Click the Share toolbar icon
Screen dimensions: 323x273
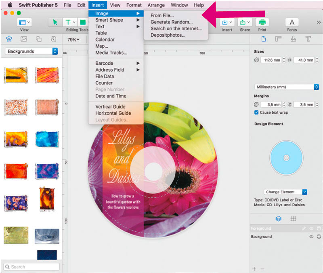245,22
